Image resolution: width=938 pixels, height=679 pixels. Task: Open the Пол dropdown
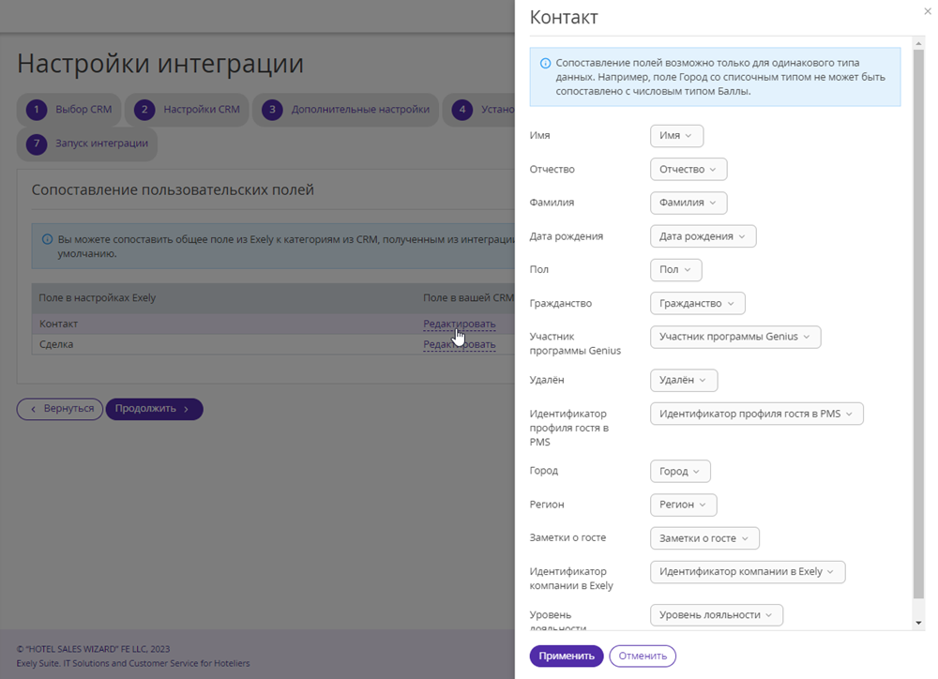point(676,270)
